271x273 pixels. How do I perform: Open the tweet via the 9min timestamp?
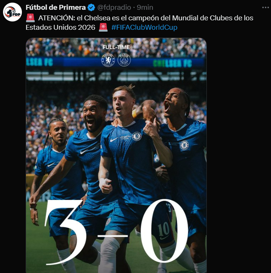pos(145,8)
